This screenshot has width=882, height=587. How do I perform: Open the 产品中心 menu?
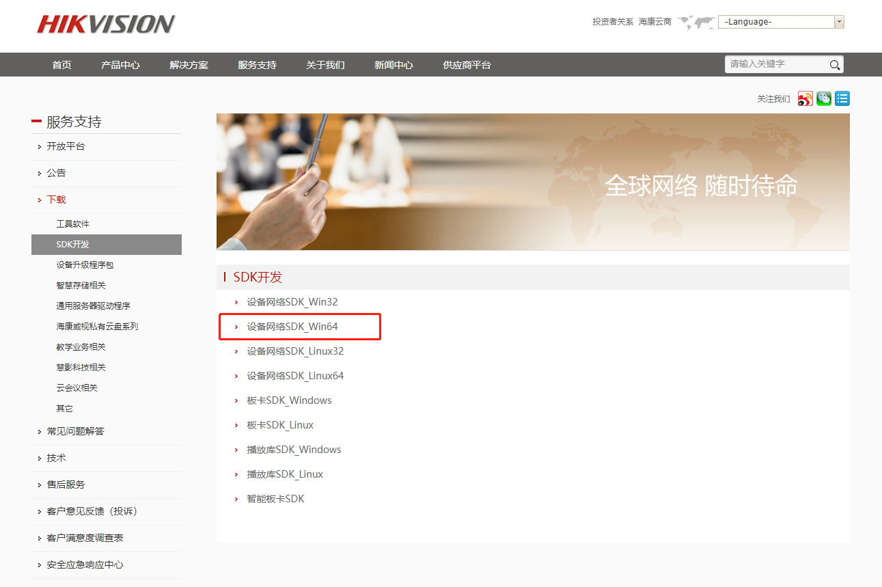pyautogui.click(x=120, y=64)
